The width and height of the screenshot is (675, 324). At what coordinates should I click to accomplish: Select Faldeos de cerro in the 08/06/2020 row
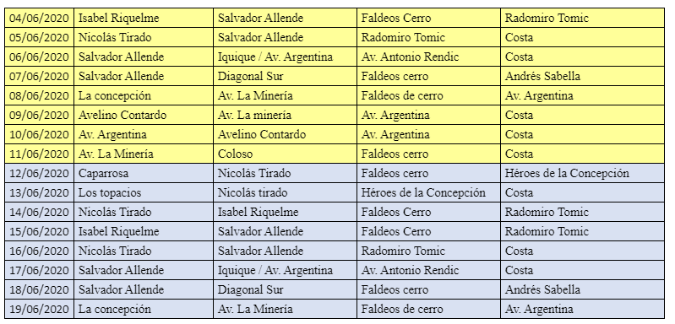tap(401, 95)
